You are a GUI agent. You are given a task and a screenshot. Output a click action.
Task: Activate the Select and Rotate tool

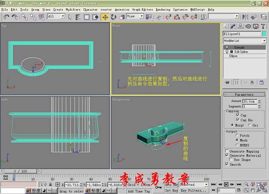[113, 17]
